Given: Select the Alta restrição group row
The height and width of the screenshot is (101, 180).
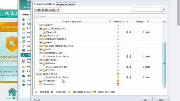Looking at the screenshot, I should coord(99,81).
